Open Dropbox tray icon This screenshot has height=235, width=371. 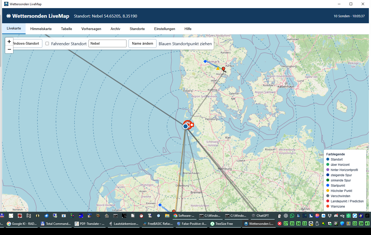[x=330, y=216]
